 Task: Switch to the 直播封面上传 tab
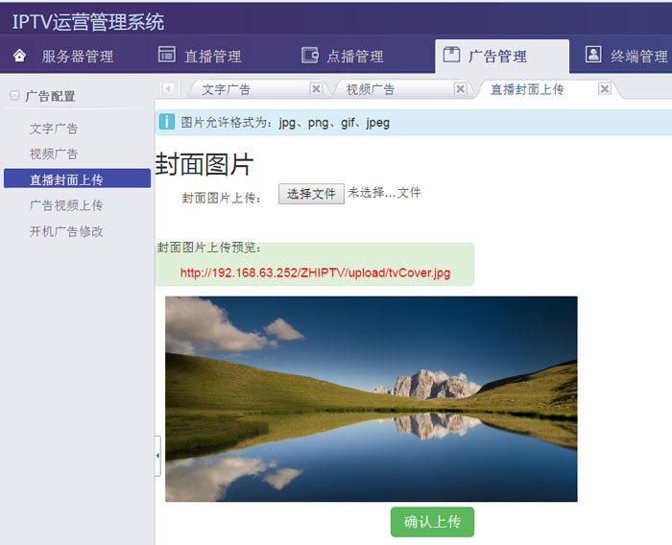click(x=527, y=89)
